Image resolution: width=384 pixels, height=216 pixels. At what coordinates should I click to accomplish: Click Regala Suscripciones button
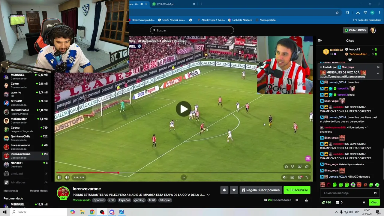click(x=261, y=190)
